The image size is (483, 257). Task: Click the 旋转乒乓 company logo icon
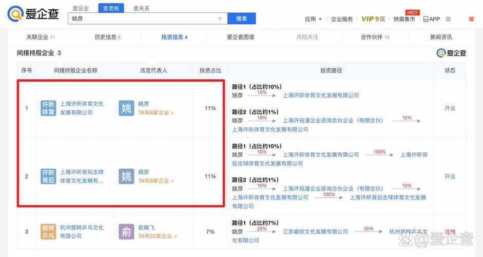click(x=48, y=232)
